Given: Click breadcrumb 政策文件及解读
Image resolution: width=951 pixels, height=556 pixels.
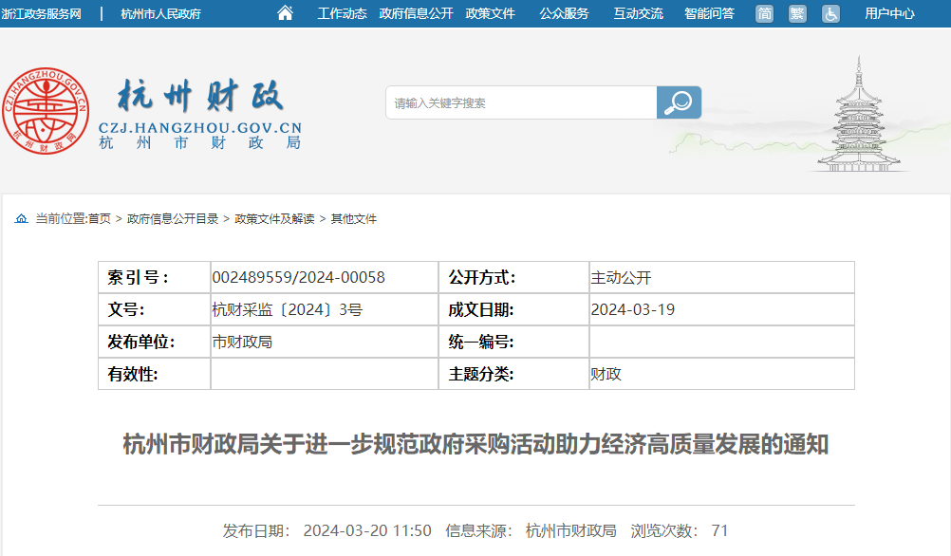Looking at the screenshot, I should coord(274,218).
